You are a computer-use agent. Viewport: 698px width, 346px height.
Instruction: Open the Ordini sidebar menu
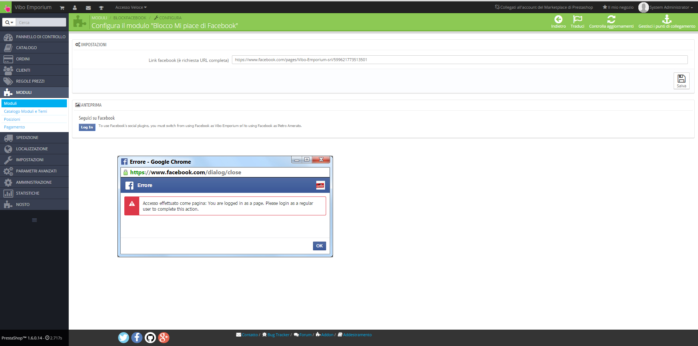tap(34, 59)
